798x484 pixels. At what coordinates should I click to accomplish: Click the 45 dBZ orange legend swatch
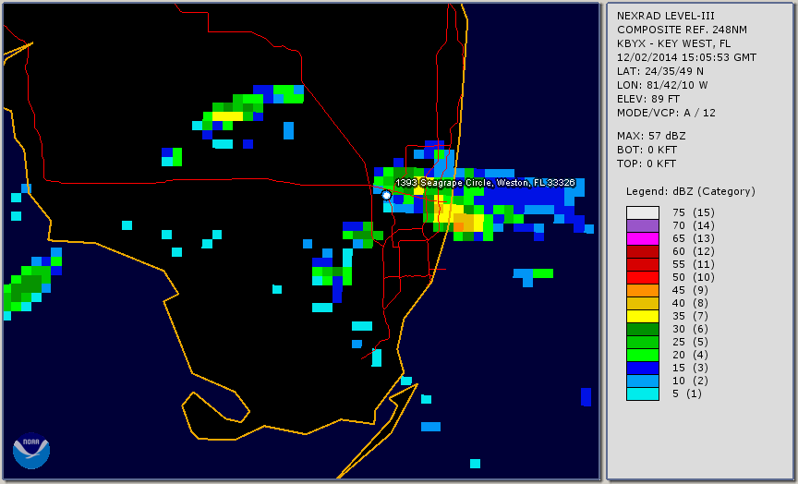point(642,291)
